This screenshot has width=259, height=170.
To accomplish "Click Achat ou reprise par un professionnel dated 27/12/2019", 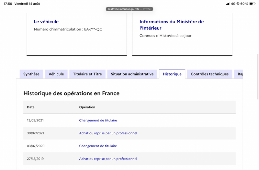I will 108,159.
